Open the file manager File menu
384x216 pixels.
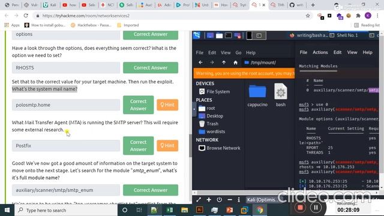199,53
